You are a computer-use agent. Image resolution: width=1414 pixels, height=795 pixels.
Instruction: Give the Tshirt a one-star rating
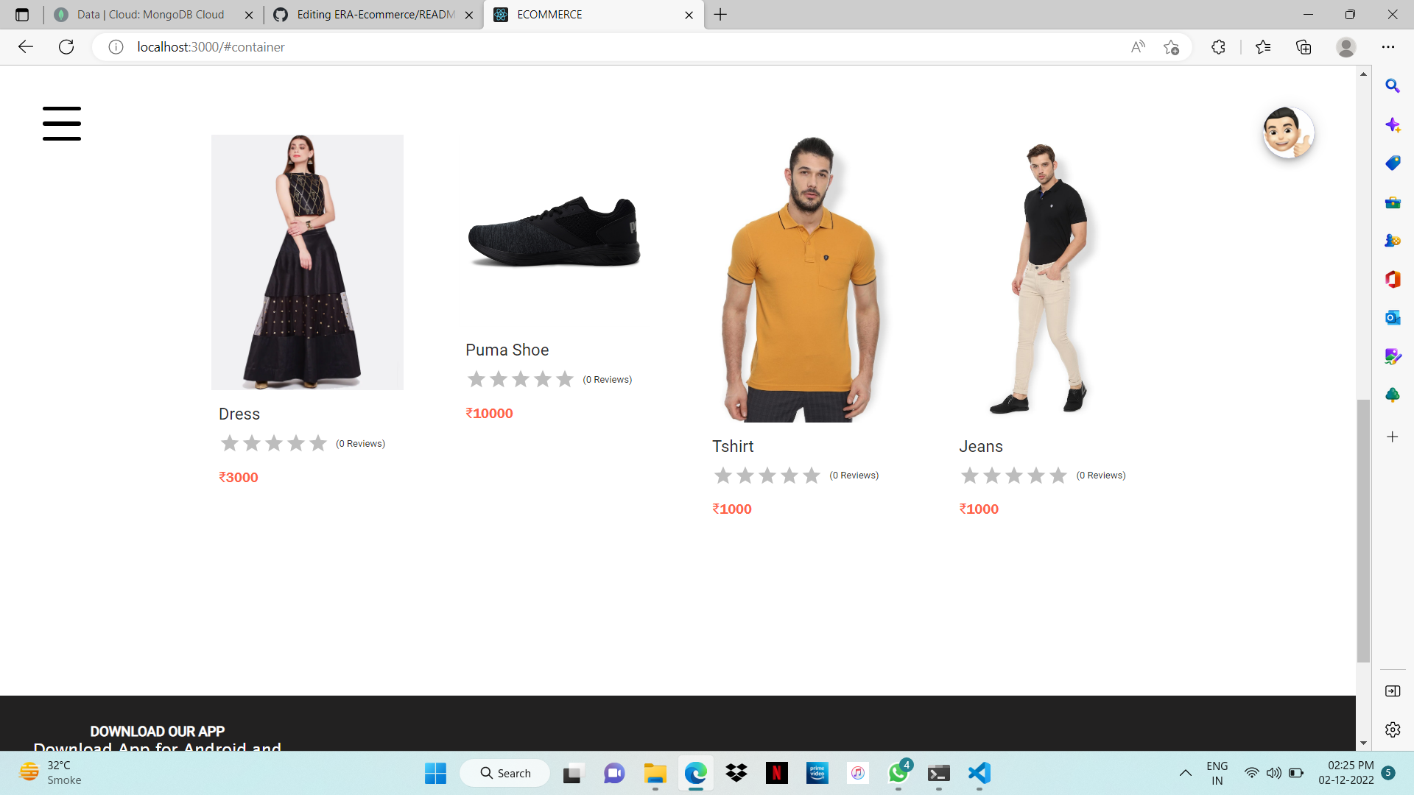(722, 476)
